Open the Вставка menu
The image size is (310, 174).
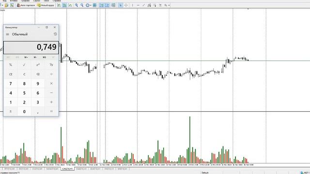[x=14, y=1]
